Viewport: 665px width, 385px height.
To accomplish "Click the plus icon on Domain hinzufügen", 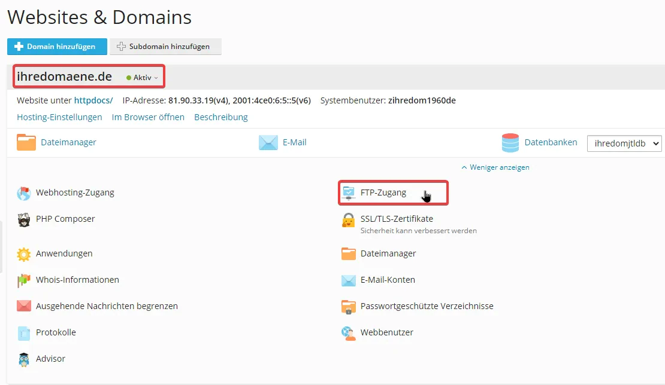I will (19, 47).
